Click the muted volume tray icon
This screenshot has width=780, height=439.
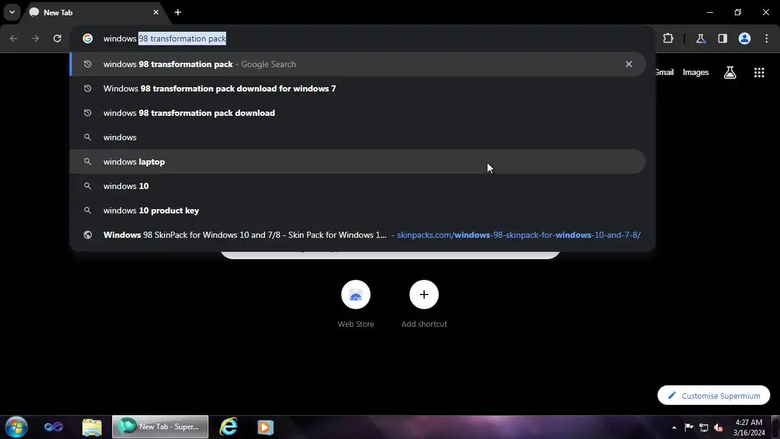point(719,427)
